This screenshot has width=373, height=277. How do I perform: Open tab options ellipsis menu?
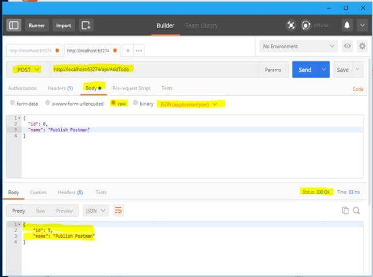139,51
